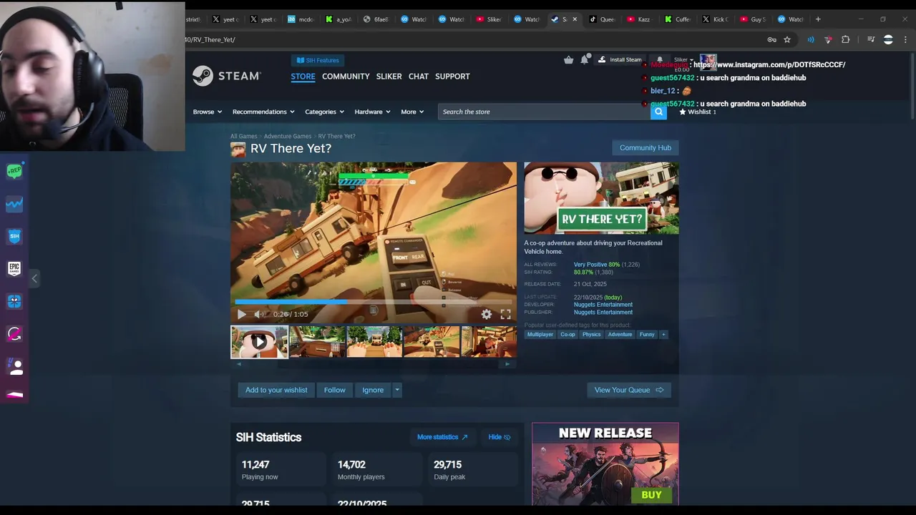Open the Sliker account dropdown

(x=683, y=60)
